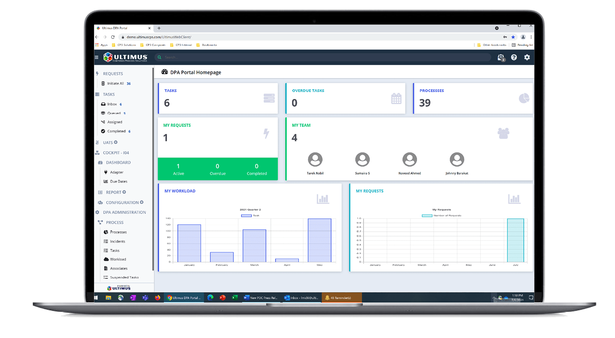Viewport: 615px width, 338px height.
Task: Open the Inbox from the Tasks sidebar
Action: click(112, 104)
